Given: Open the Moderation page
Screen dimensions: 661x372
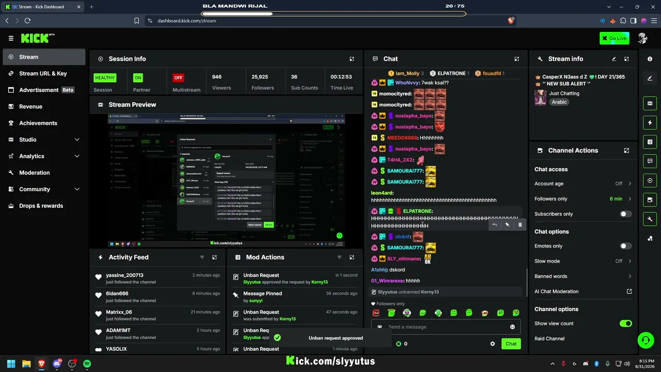Looking at the screenshot, I should click(x=44, y=173).
